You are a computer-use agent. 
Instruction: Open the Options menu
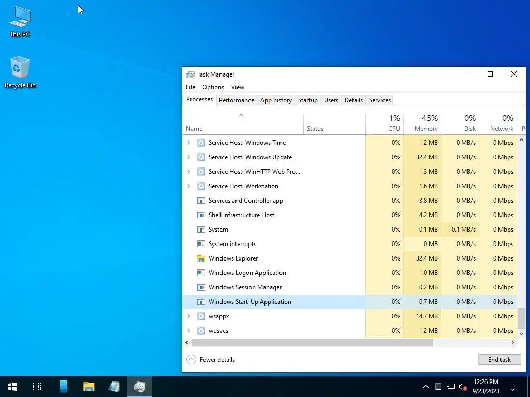(213, 87)
